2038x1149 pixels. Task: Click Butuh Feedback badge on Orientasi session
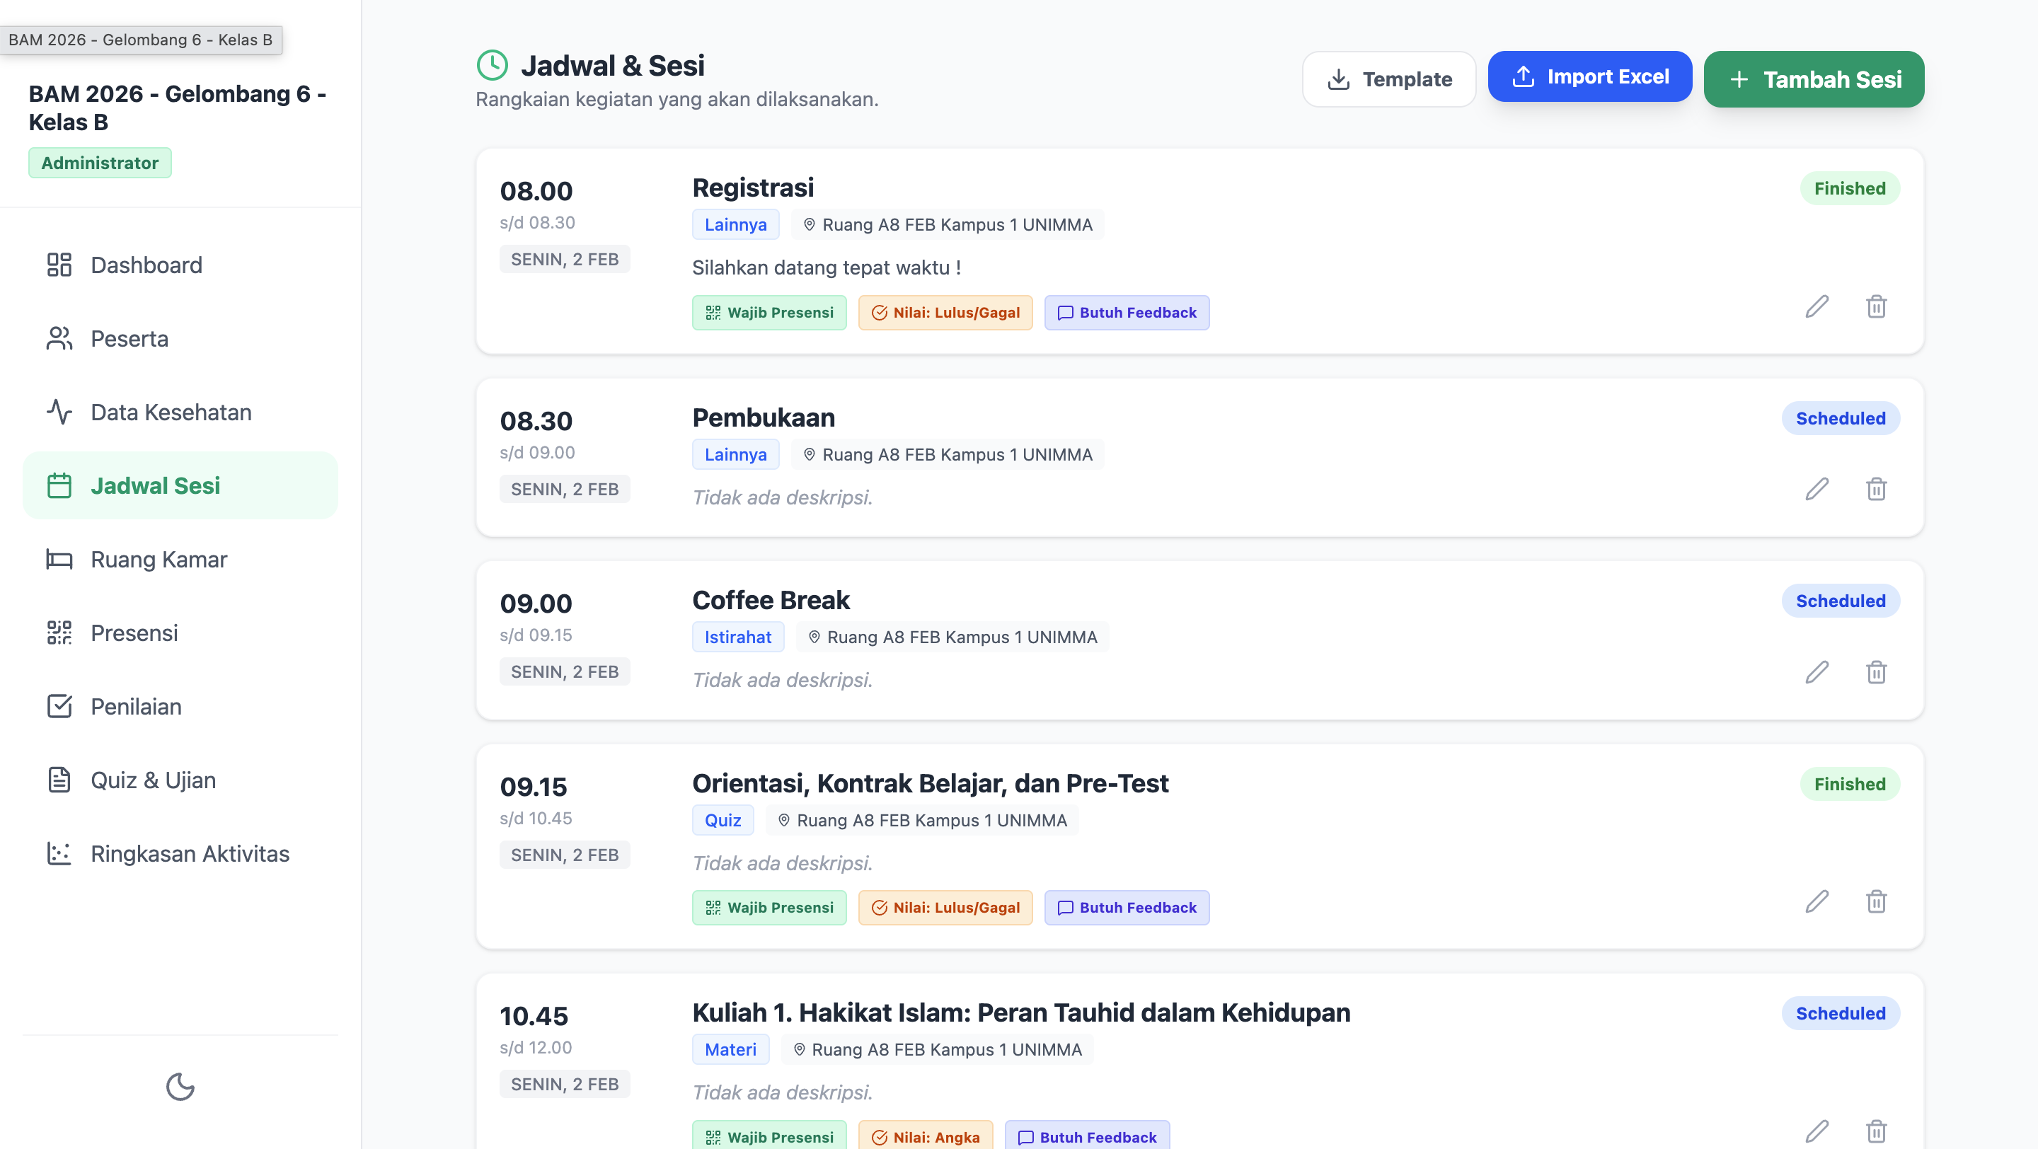click(1127, 908)
